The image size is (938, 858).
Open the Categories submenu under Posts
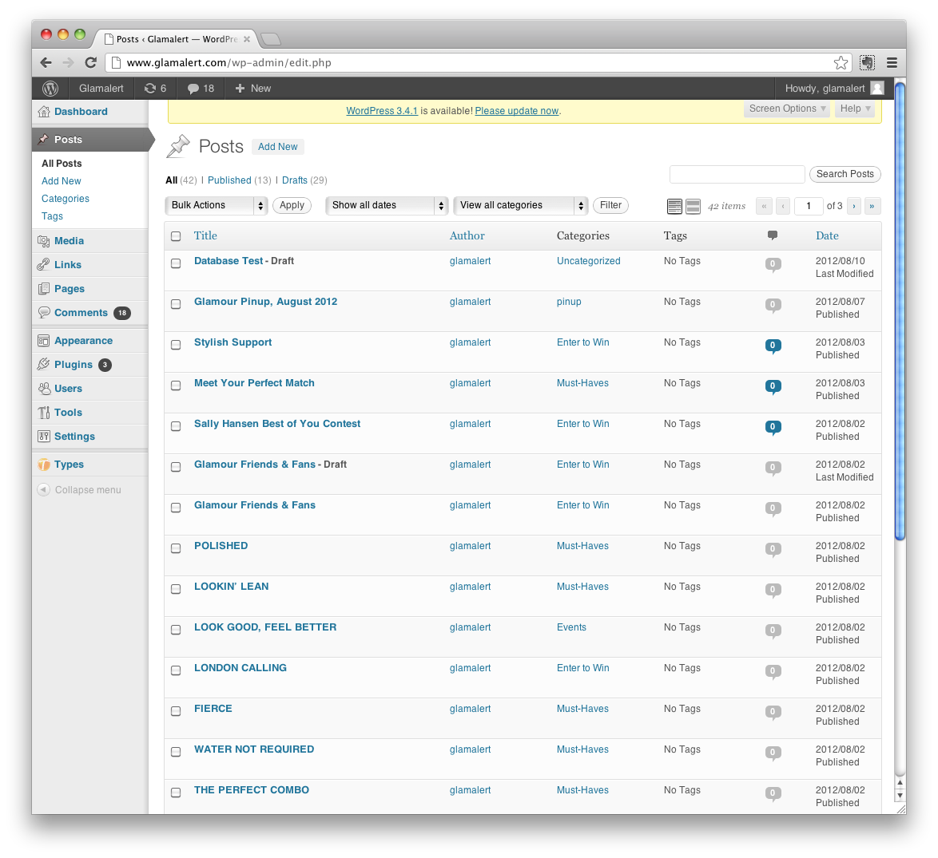tap(66, 199)
